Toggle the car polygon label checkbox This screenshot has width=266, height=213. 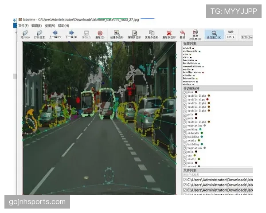coord(185,156)
